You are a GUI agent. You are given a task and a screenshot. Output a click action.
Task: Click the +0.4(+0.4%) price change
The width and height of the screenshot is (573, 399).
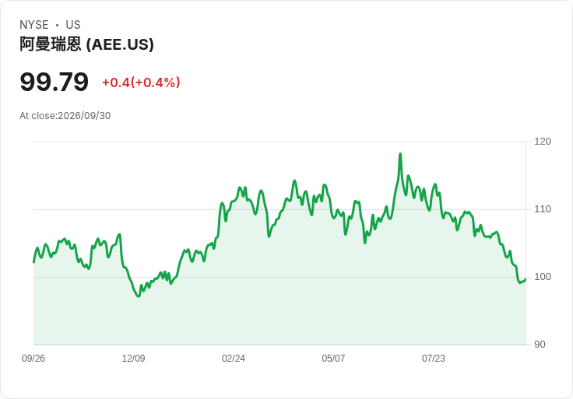[x=141, y=82]
